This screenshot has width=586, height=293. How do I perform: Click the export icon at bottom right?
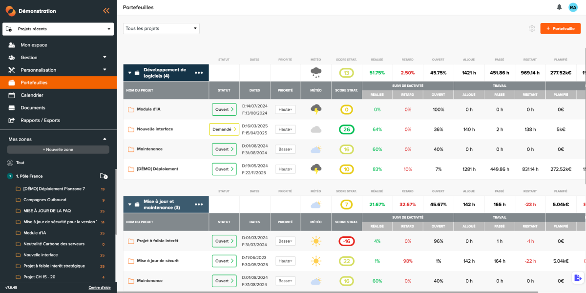point(578,278)
